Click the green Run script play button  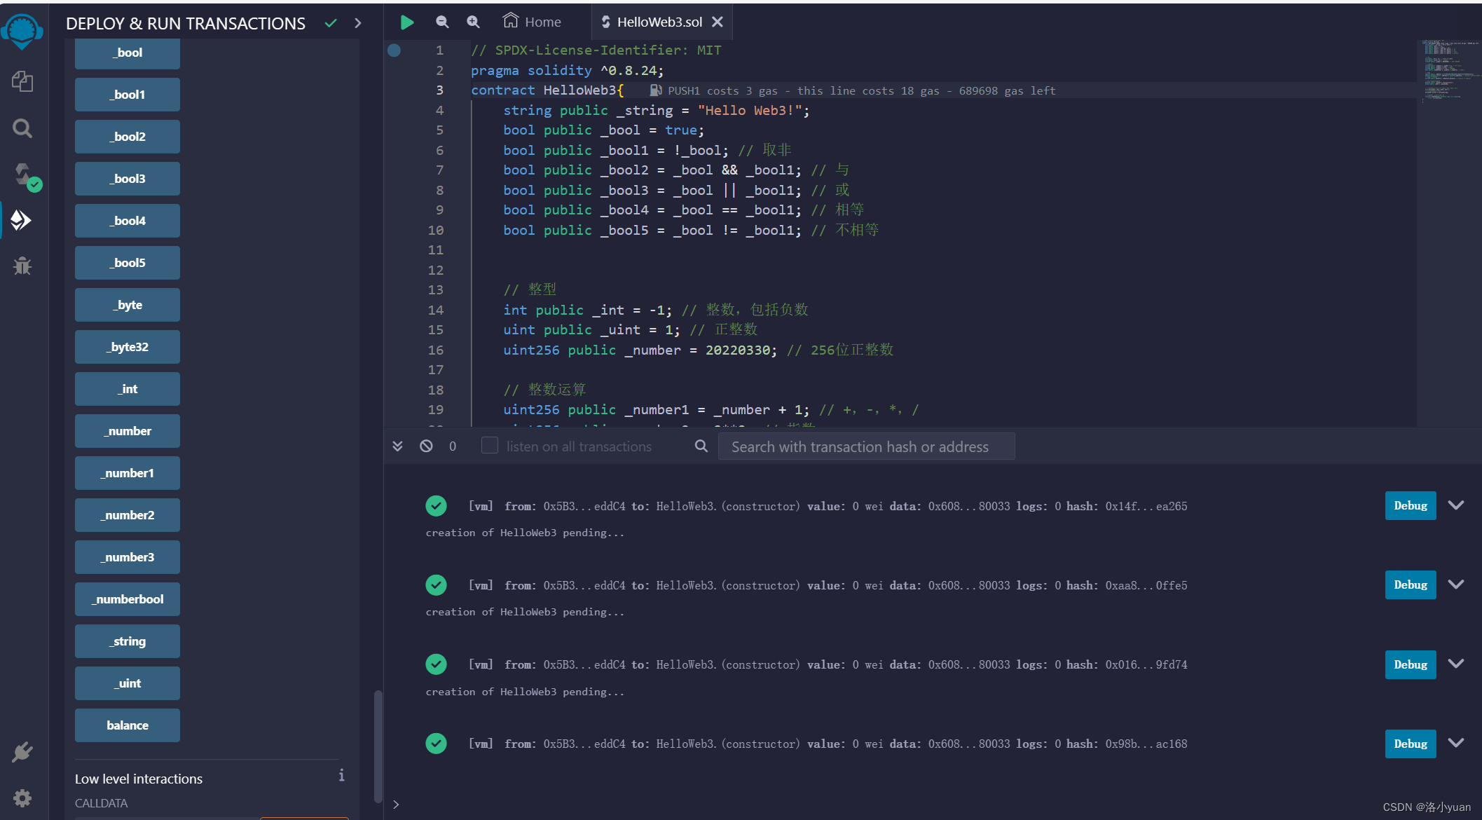(x=406, y=22)
